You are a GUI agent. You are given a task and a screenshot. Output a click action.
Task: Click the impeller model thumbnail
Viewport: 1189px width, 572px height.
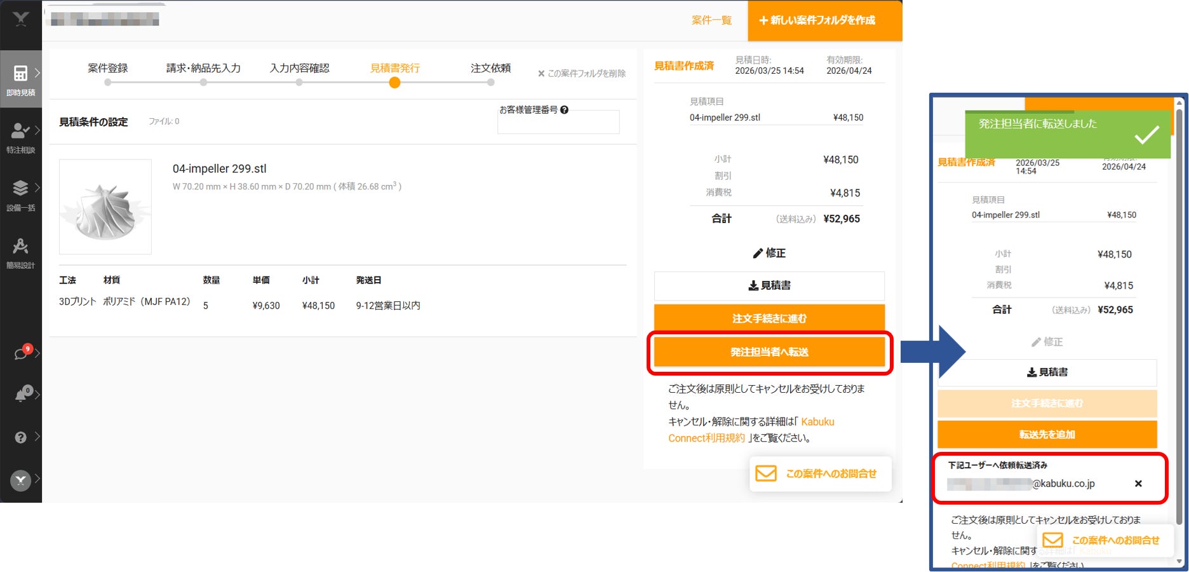point(105,207)
